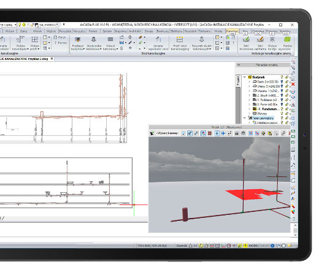Switch to the Kanalizacja ribbon tab
The width and height of the screenshot is (319, 270).
coord(233,31)
